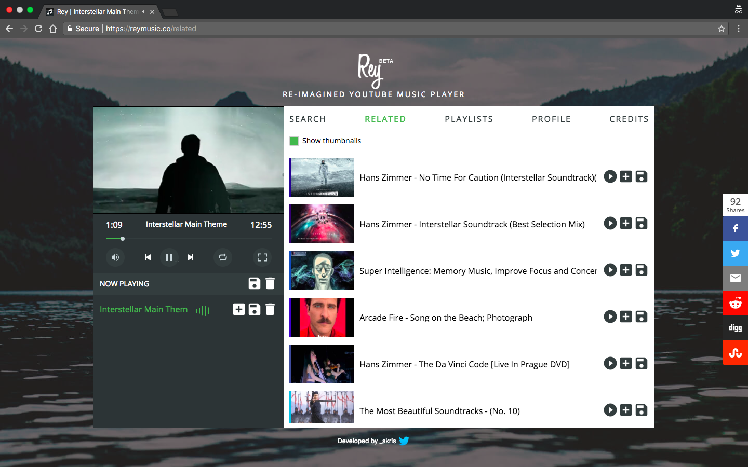Screen dimensions: 748x467
Task: Mute the player volume
Action: pyautogui.click(x=115, y=257)
